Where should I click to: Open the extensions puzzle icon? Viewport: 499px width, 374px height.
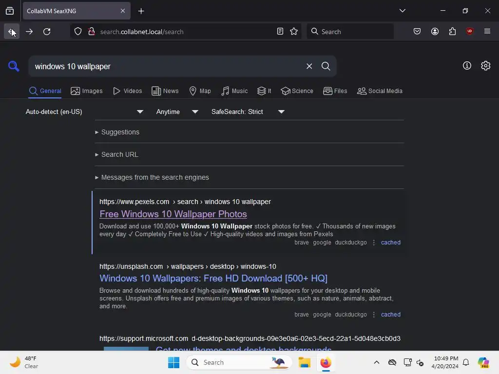452,32
